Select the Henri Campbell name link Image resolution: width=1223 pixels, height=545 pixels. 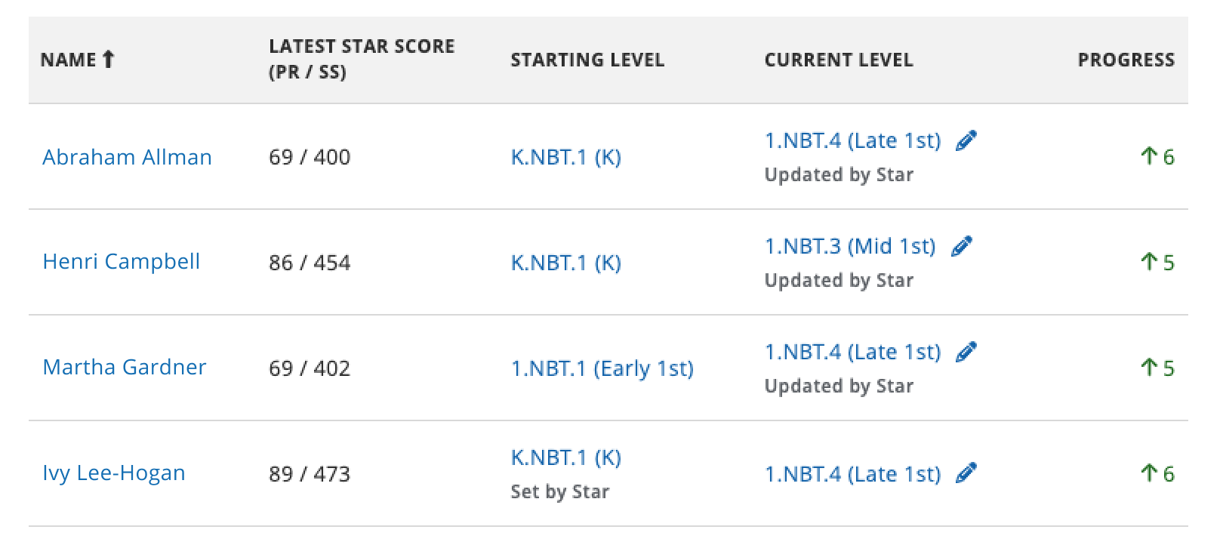pyautogui.click(x=122, y=262)
